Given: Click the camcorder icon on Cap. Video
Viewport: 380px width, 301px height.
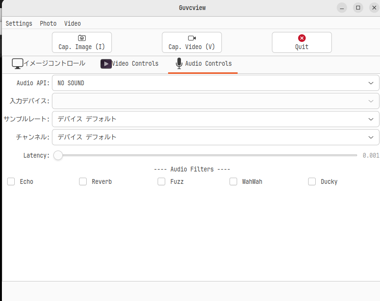Looking at the screenshot, I should coord(192,38).
